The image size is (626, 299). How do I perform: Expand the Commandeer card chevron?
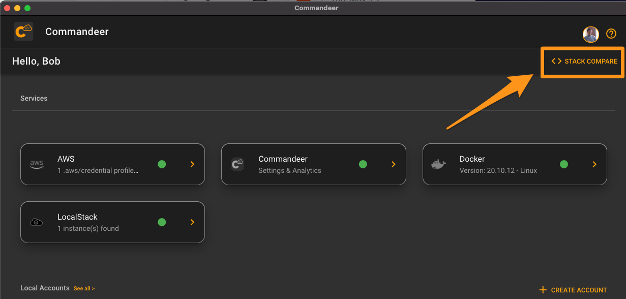coord(394,164)
